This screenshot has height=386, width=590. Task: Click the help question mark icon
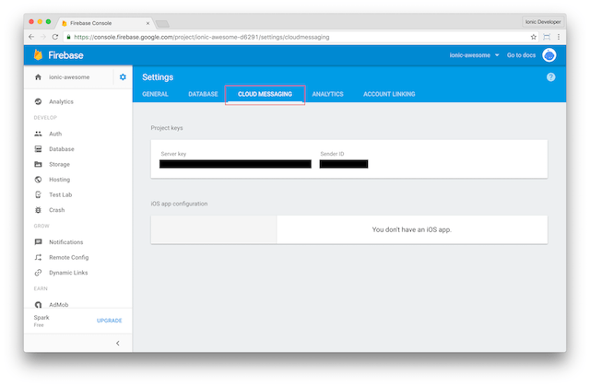coord(551,77)
